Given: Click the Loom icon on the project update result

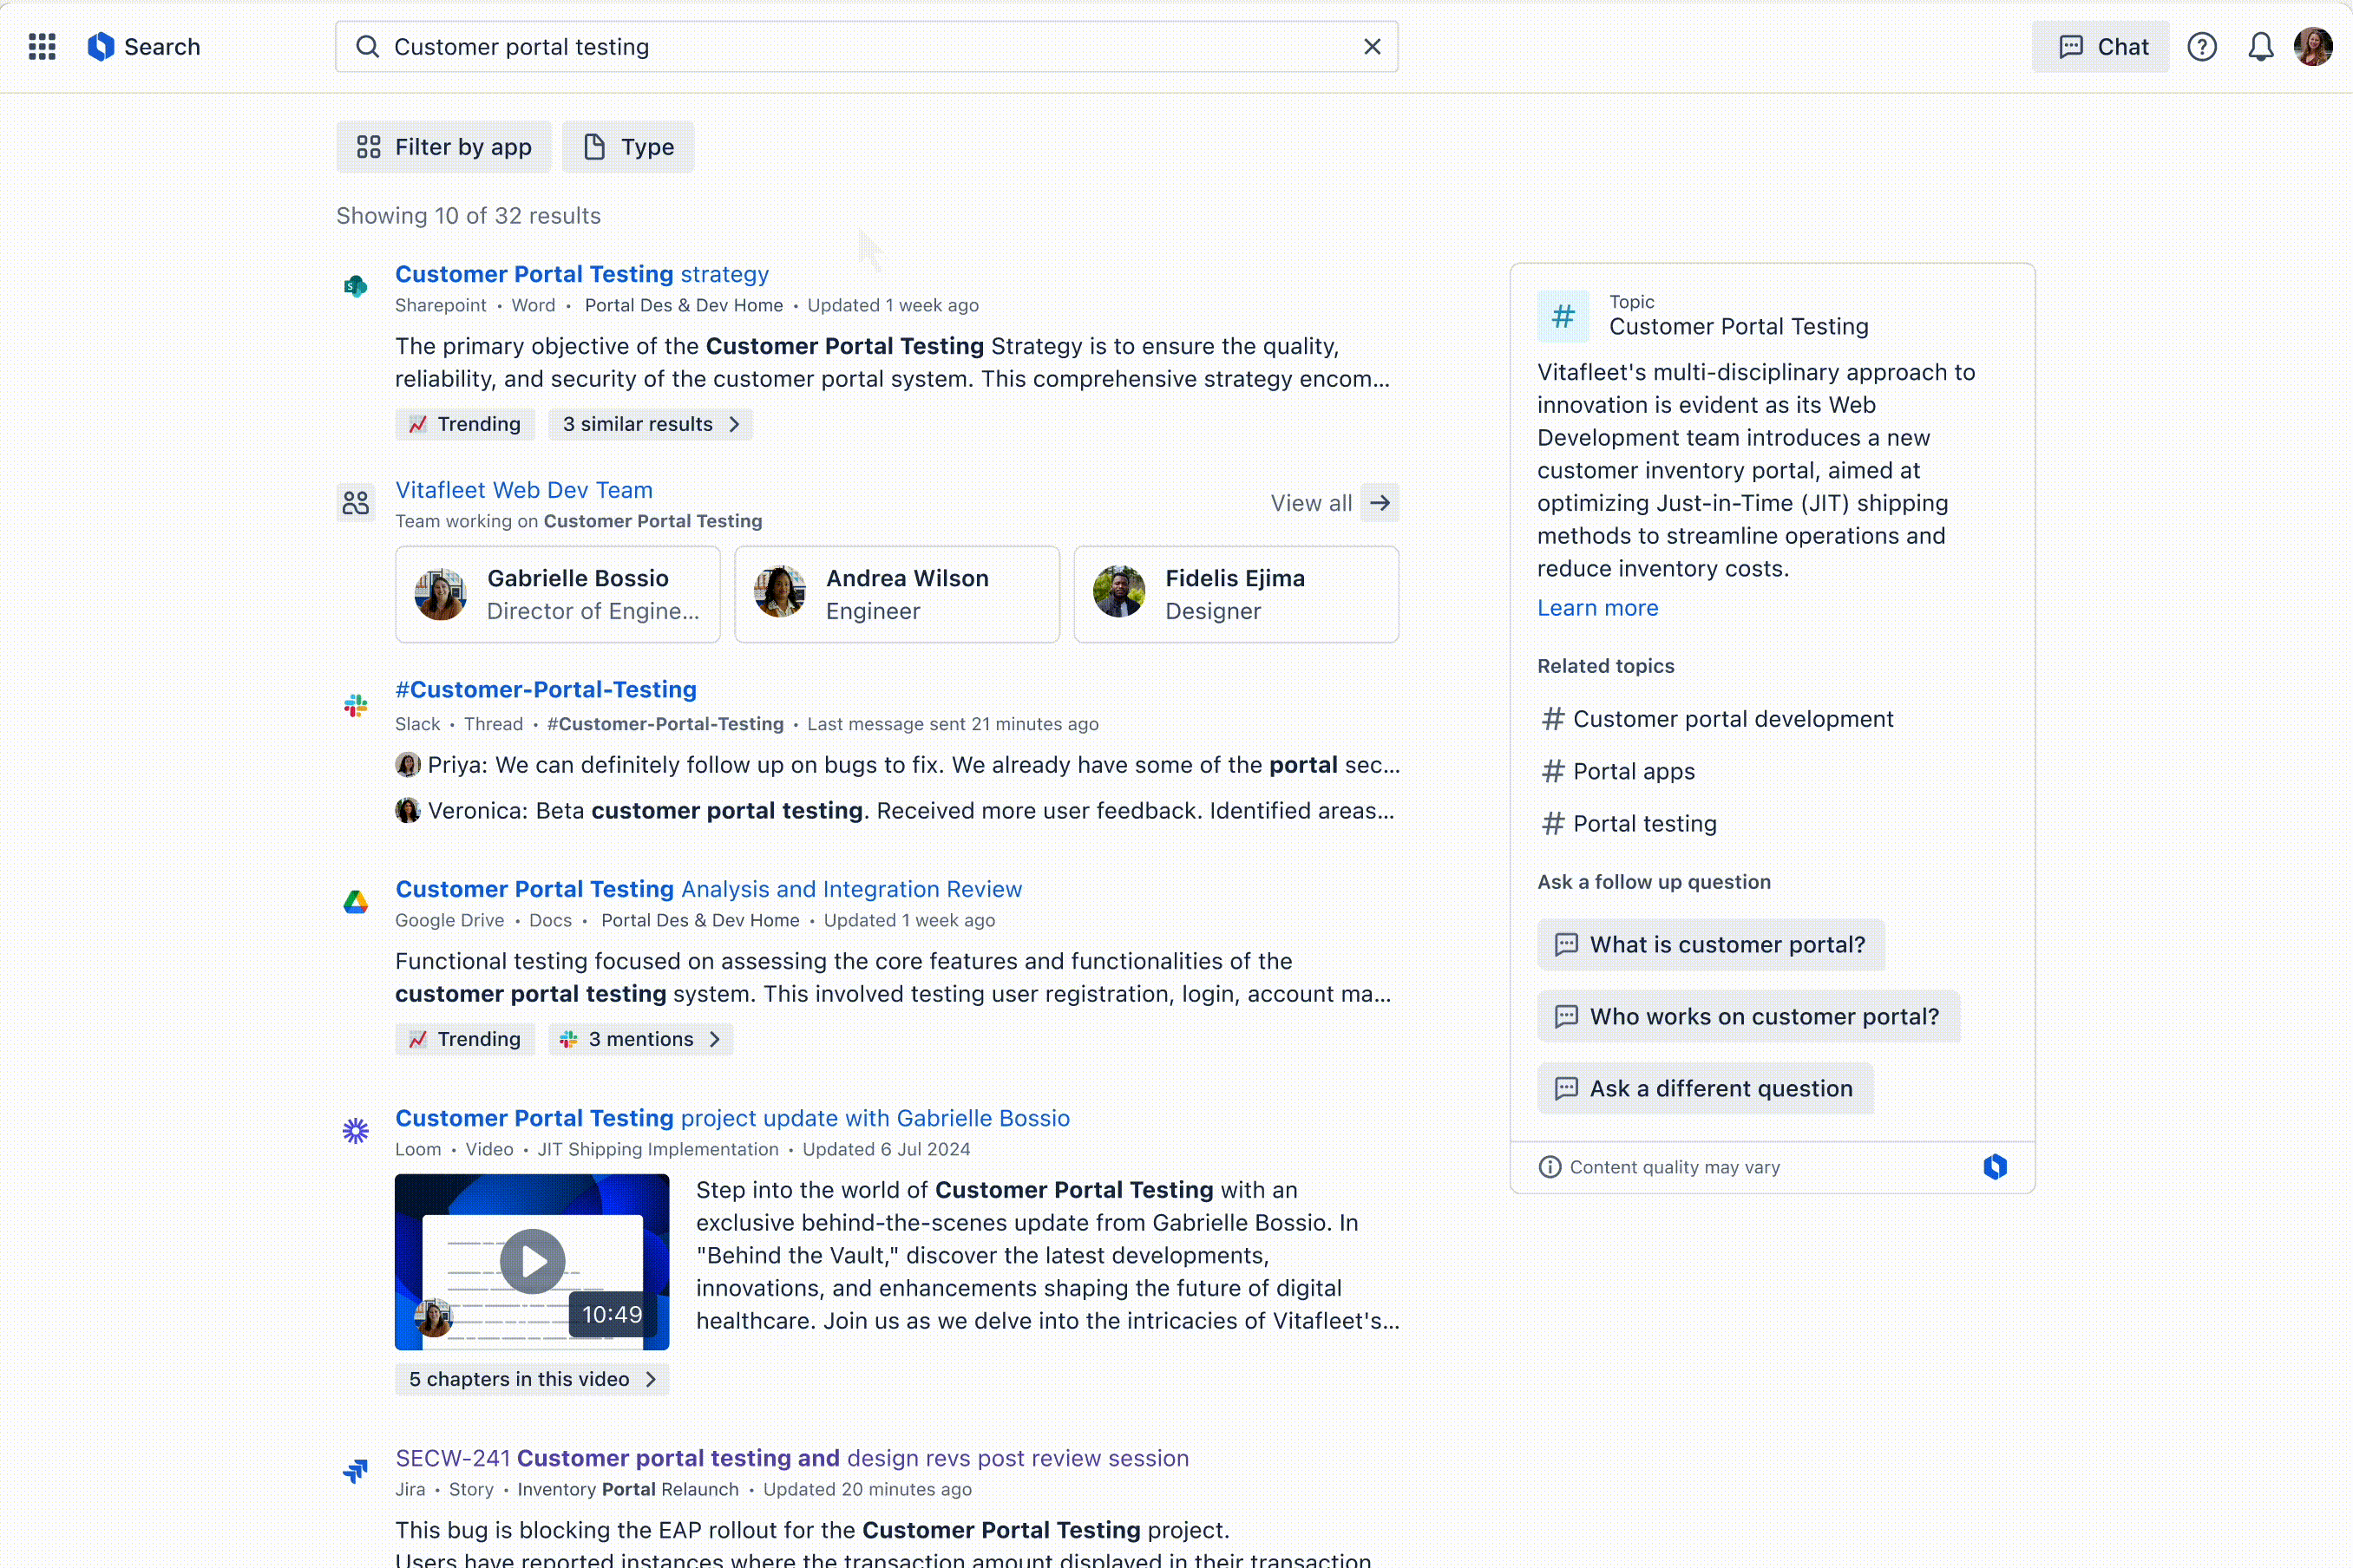Looking at the screenshot, I should 355,1130.
